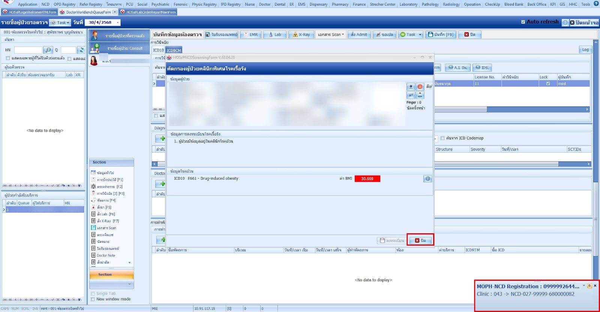600x312 pixels.
Task: Click the ใบรับรองแพทย์ toolbar button
Action: tap(221, 34)
